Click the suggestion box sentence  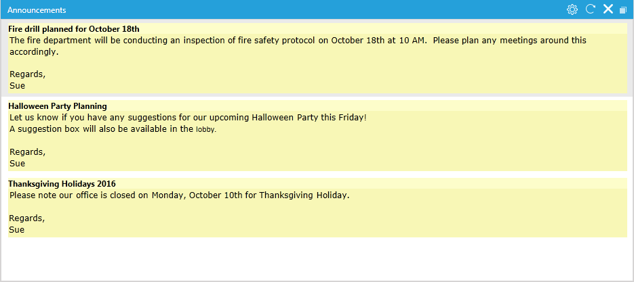[113, 129]
